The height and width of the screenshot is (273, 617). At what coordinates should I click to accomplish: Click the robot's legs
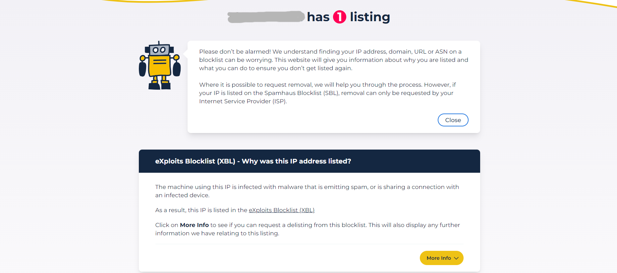tap(159, 83)
